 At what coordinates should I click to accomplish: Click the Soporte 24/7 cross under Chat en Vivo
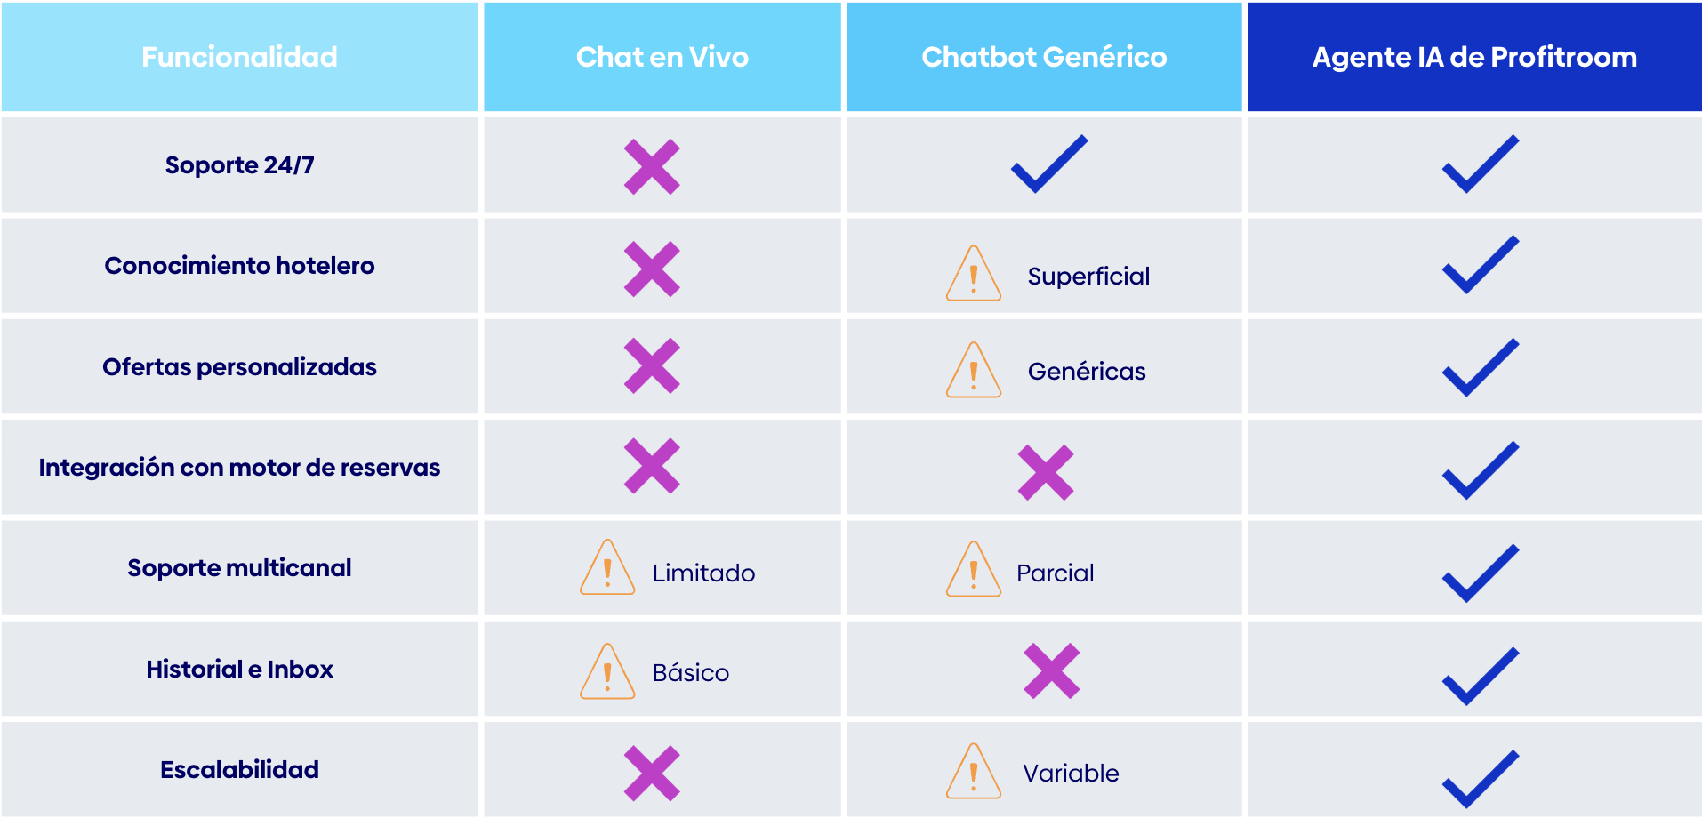coord(652,167)
